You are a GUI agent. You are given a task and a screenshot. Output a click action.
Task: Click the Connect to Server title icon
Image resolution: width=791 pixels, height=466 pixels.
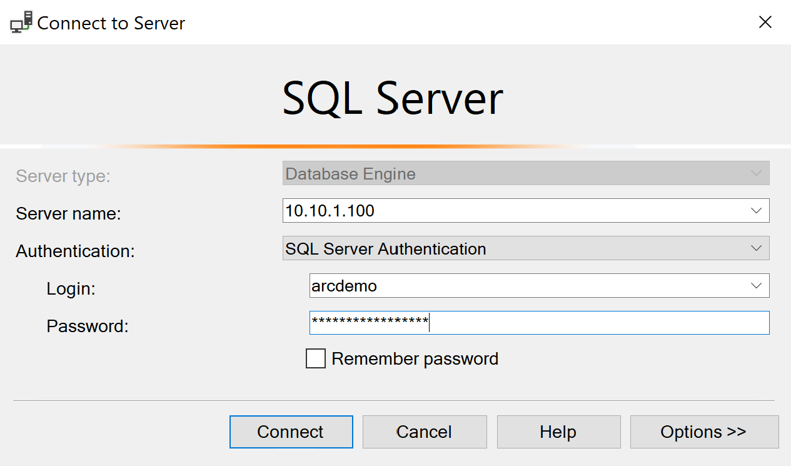[21, 23]
